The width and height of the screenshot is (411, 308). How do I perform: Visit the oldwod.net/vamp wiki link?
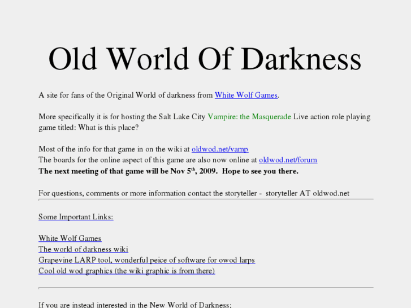point(220,149)
